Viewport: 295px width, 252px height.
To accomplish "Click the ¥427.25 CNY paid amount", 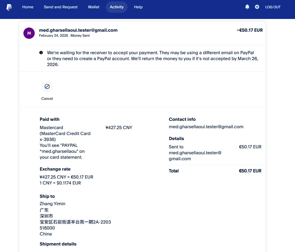I will click(119, 128).
